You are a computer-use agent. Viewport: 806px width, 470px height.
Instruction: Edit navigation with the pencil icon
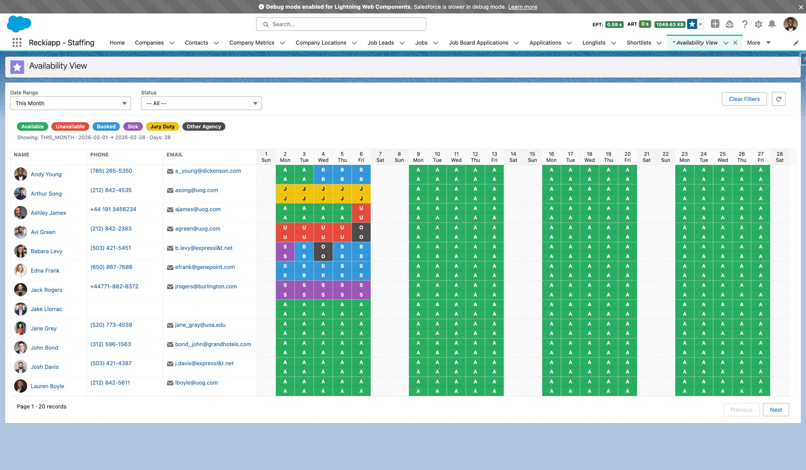point(796,43)
